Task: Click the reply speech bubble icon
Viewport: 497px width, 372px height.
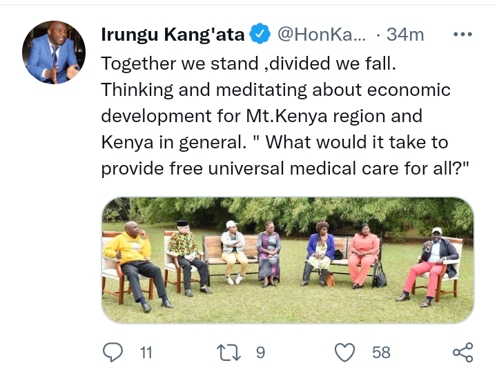Action: (113, 352)
